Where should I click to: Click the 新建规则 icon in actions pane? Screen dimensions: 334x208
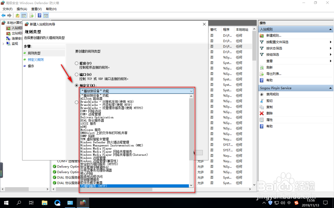point(262,36)
